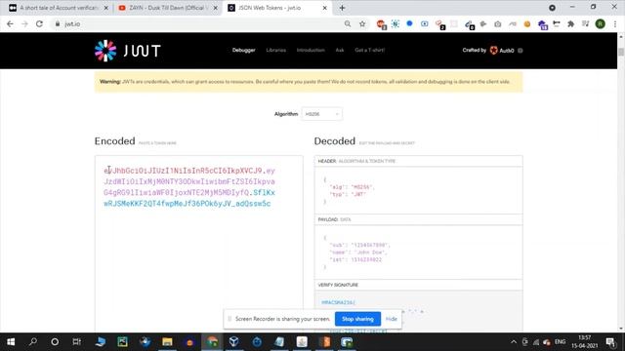
Task: Expand the Algorithm HS256 dropdown
Action: click(321, 114)
